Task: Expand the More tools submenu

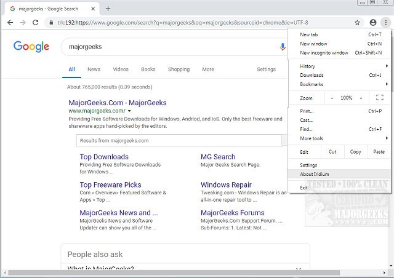Action: coord(339,138)
